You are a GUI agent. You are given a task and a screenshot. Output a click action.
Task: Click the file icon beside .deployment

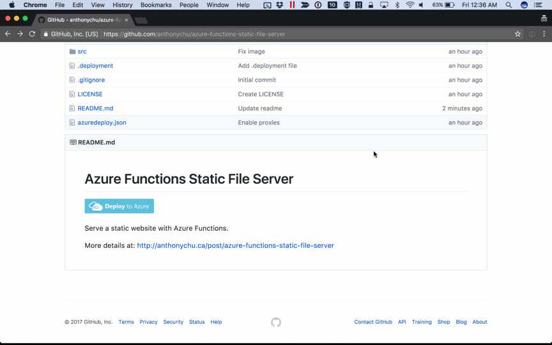72,66
